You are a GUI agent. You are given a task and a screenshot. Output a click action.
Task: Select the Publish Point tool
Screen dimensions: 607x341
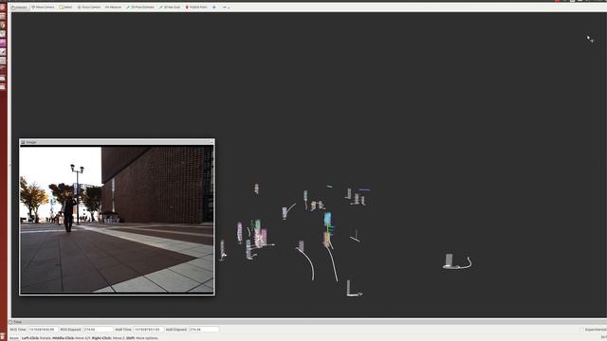(196, 7)
